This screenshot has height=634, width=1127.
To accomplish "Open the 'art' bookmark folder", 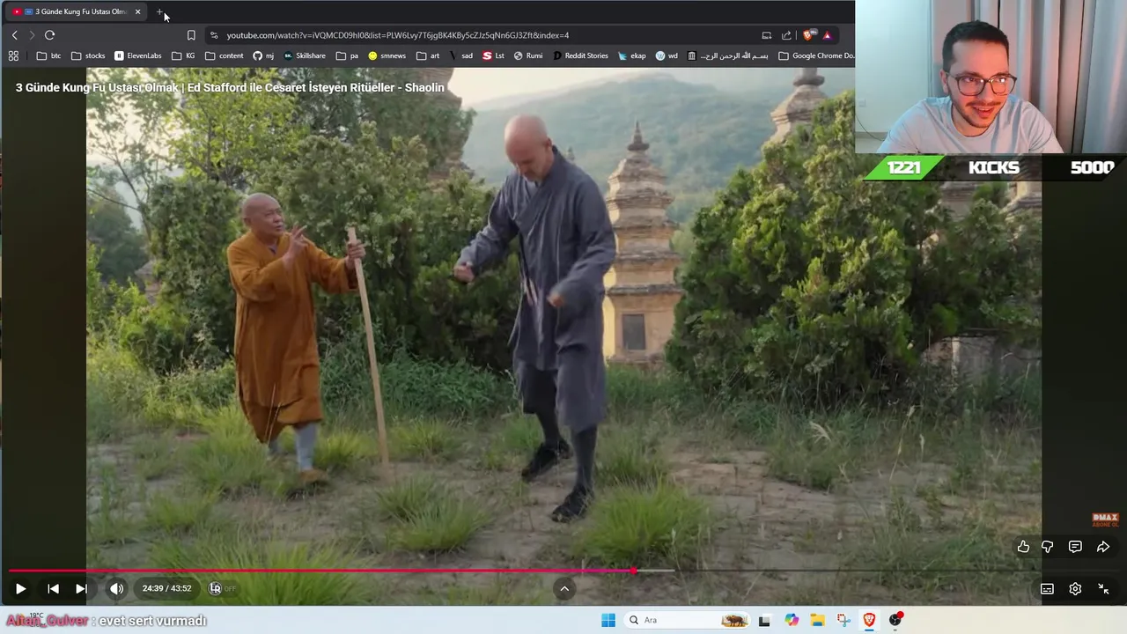I will click(x=428, y=55).
